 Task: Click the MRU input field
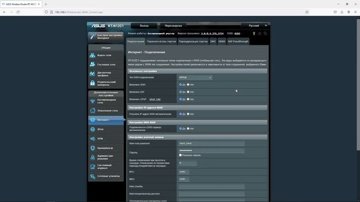tap(184, 179)
